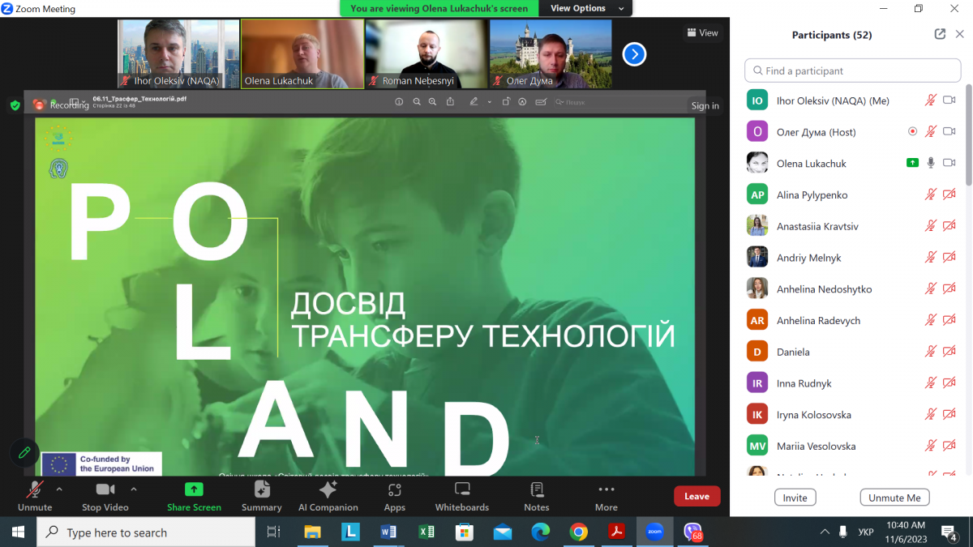The height and width of the screenshot is (547, 973).
Task: Click the Invite button
Action: [x=795, y=498]
